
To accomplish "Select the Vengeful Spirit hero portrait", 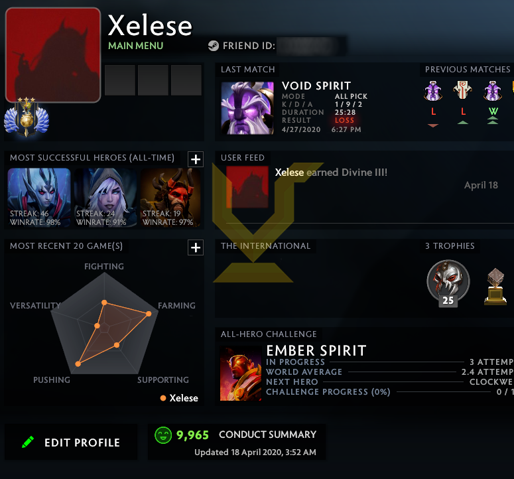I will (x=39, y=198).
